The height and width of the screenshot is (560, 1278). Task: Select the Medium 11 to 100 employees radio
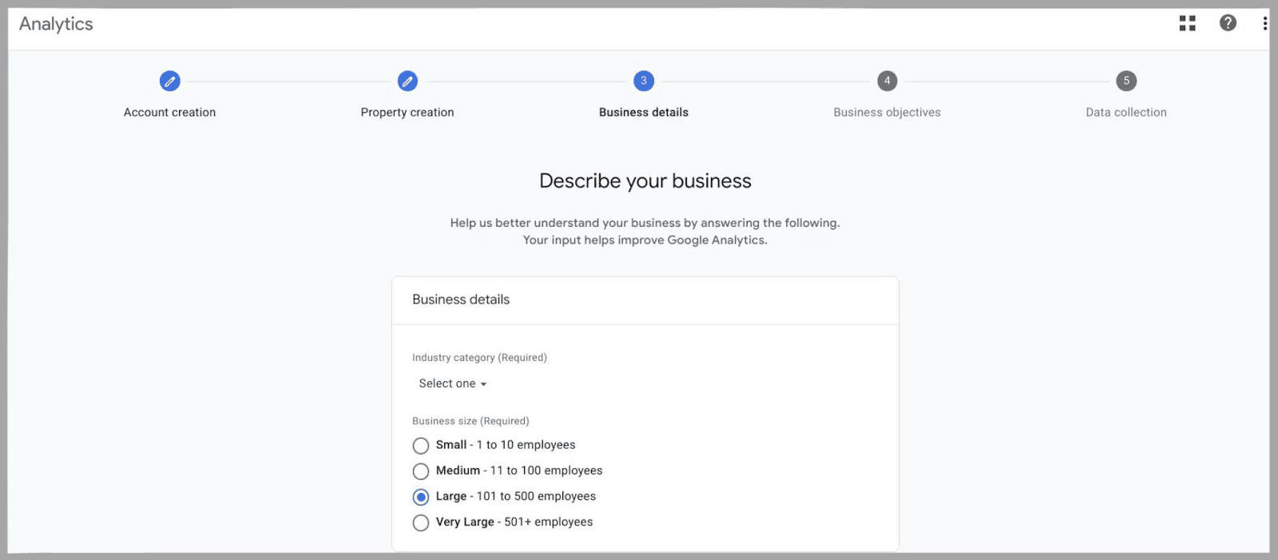pos(421,471)
